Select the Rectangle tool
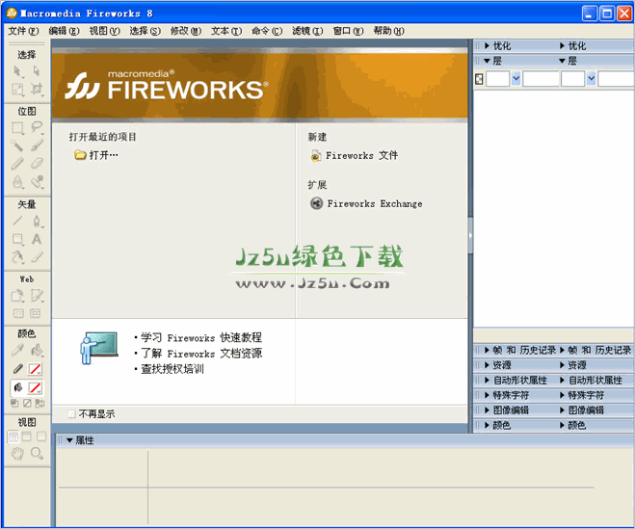Viewport: 635px width, 529px height. point(17,239)
